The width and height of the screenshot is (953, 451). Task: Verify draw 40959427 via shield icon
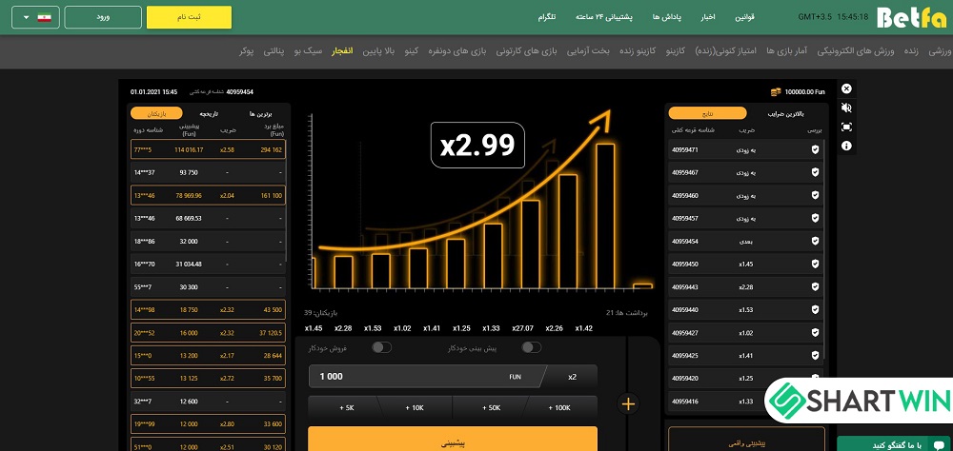[815, 333]
